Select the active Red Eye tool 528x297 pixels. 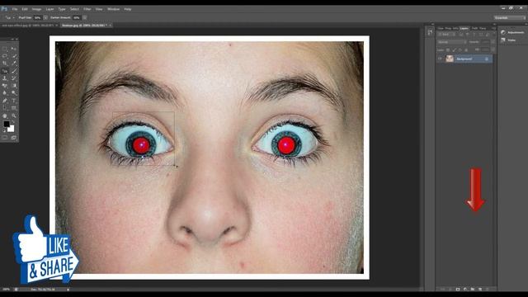tap(5, 71)
